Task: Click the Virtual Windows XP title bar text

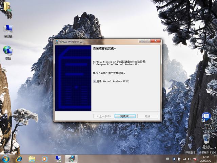Action: [71, 42]
